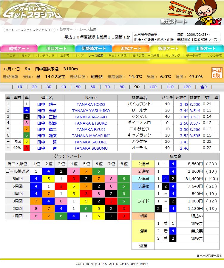Go to race 3R results

tap(49, 87)
